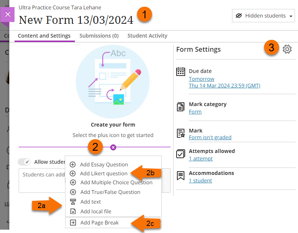Choose Add Likert question from the menu
The width and height of the screenshot is (298, 233).
point(103,173)
